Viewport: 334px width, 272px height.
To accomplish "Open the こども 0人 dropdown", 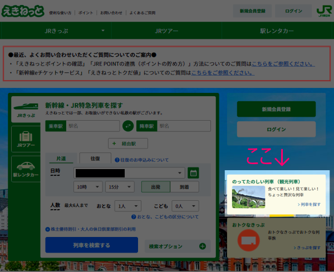I will pyautogui.click(x=185, y=206).
